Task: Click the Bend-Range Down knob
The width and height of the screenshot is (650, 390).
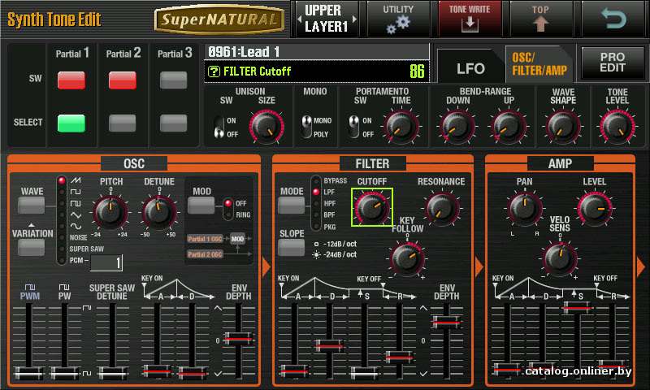Action: point(457,127)
